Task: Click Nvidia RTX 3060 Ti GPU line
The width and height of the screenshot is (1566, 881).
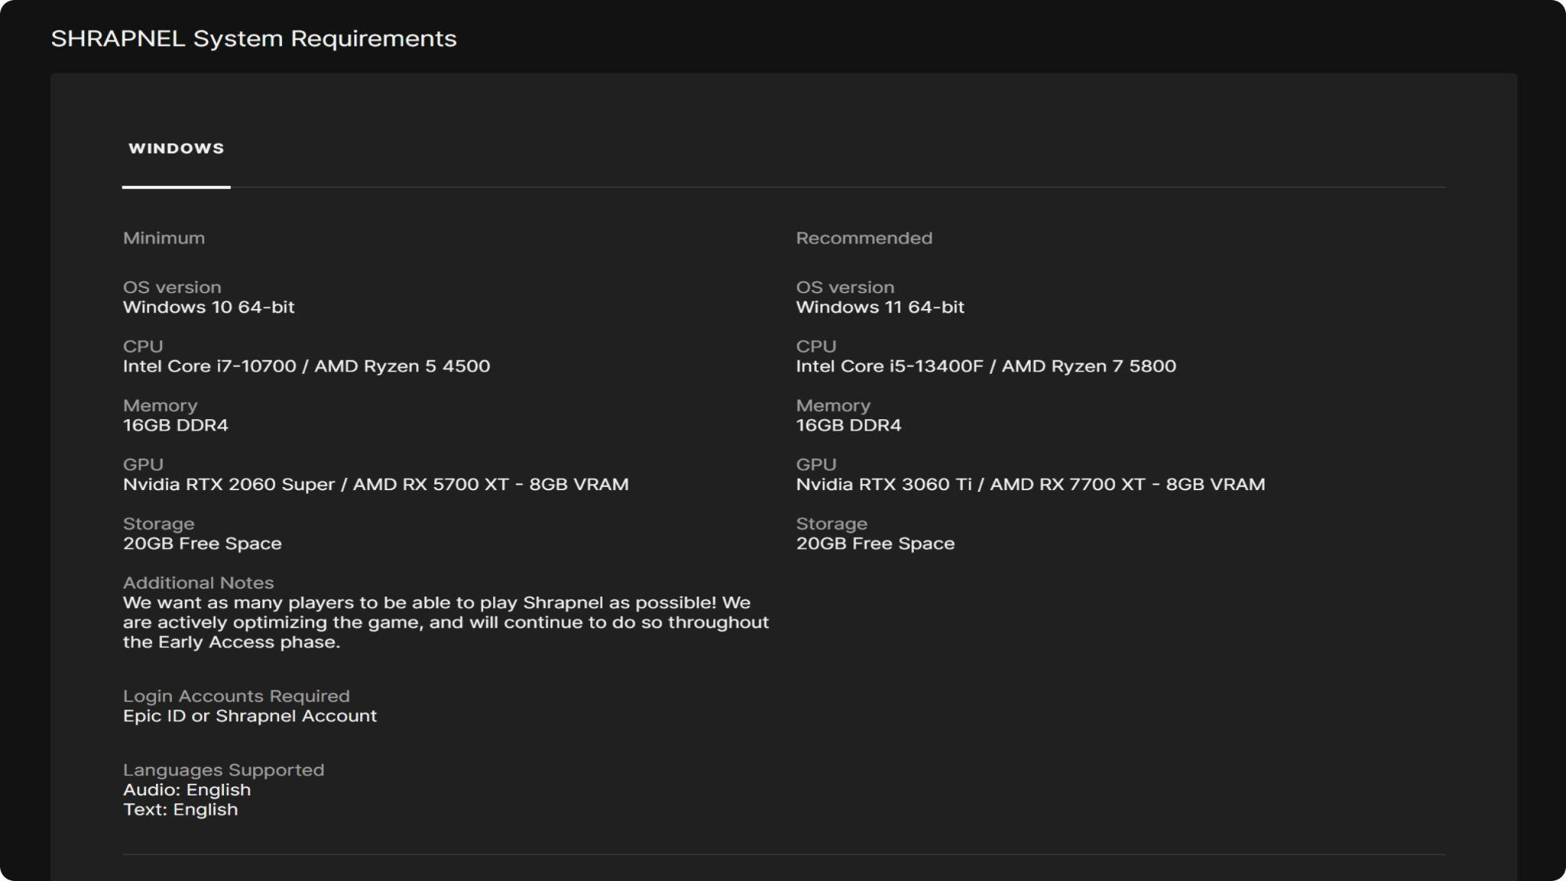Action: [1029, 485]
